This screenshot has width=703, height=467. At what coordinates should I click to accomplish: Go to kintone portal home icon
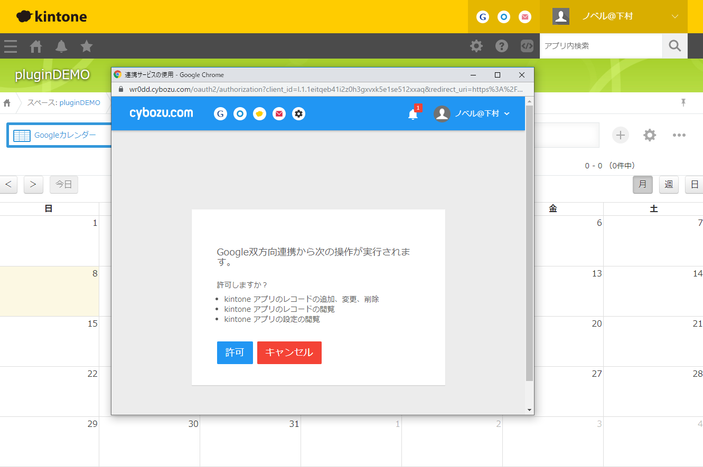(x=36, y=46)
